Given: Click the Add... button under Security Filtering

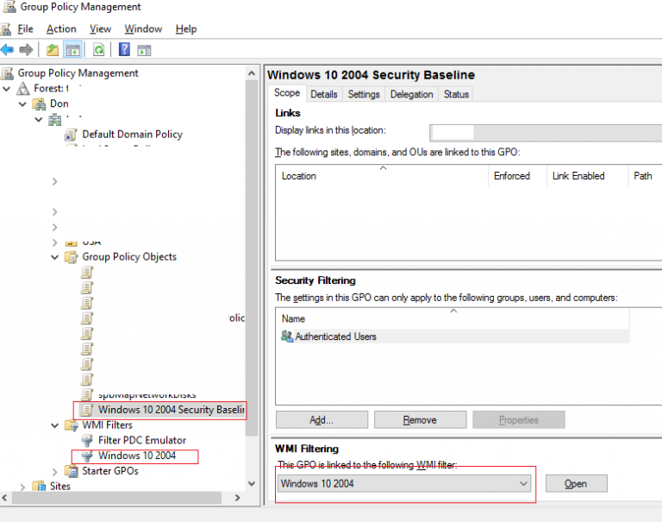Looking at the screenshot, I should [x=322, y=419].
